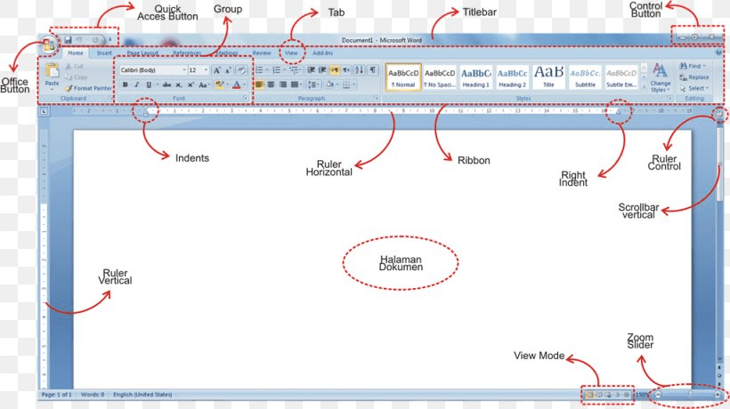Toggle Center alignment

click(x=271, y=84)
